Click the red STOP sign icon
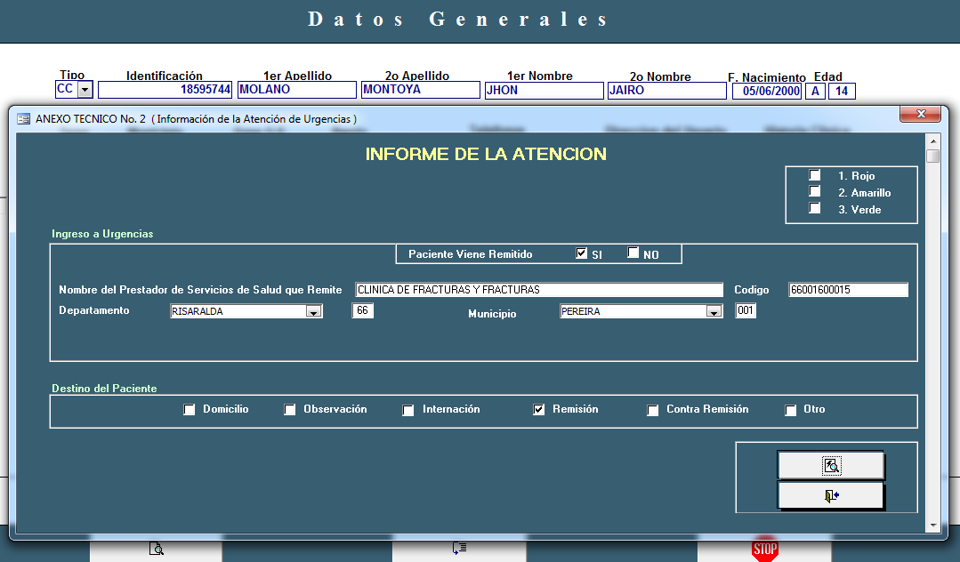This screenshot has height=562, width=960. pos(764,550)
